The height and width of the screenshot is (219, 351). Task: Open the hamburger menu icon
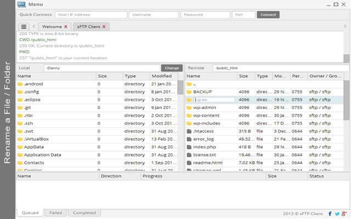coord(24,26)
